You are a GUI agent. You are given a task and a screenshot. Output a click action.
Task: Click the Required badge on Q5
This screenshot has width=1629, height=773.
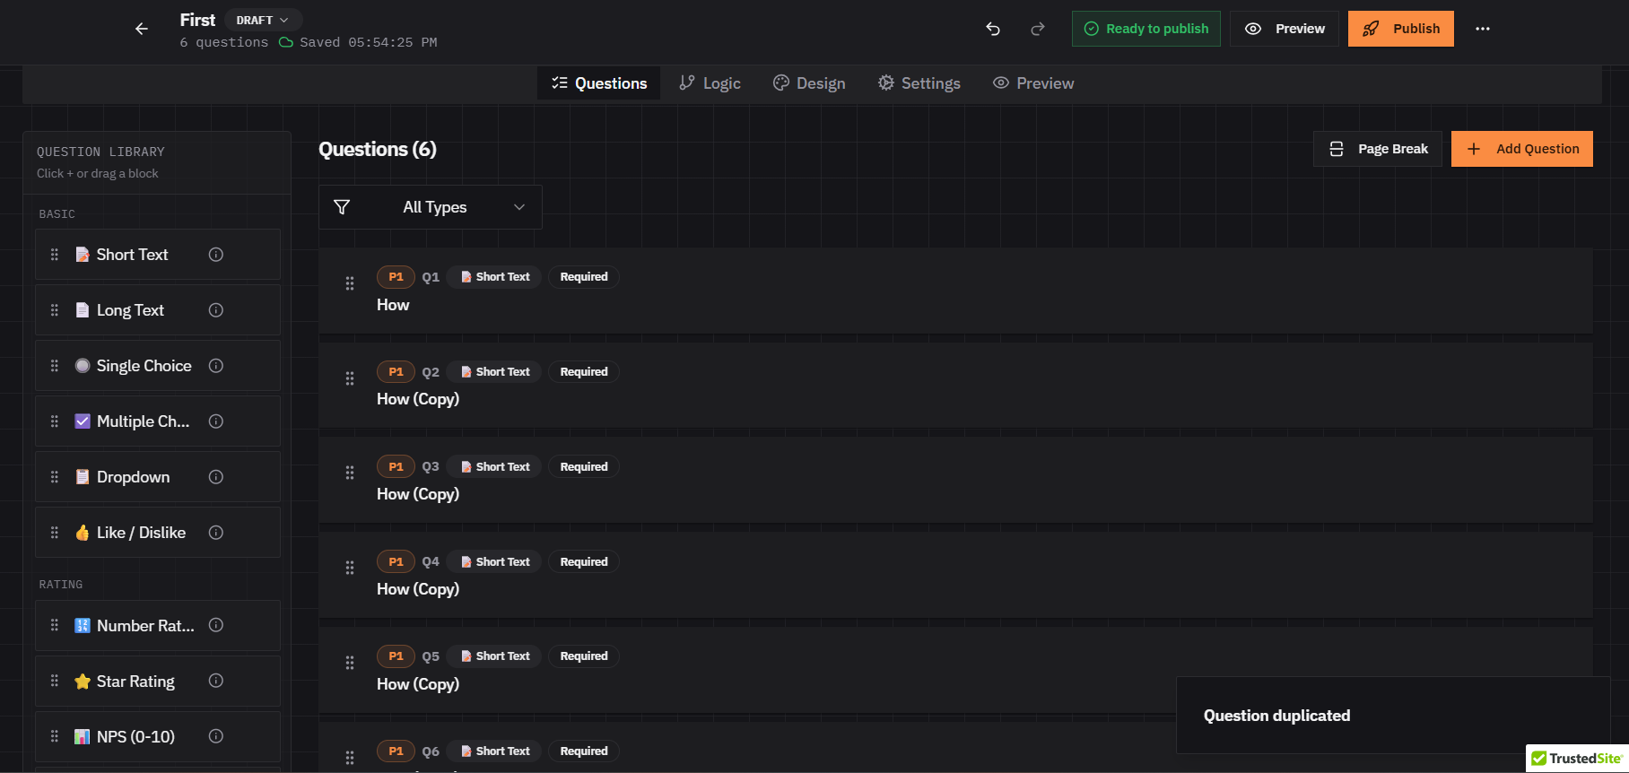tap(584, 656)
